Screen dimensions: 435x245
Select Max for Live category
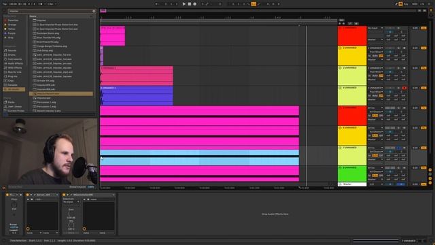pos(14,72)
